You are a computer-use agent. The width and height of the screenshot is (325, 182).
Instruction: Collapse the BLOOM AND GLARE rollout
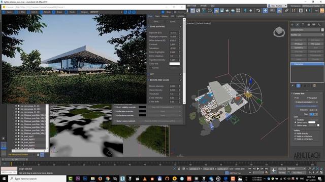click(148, 80)
